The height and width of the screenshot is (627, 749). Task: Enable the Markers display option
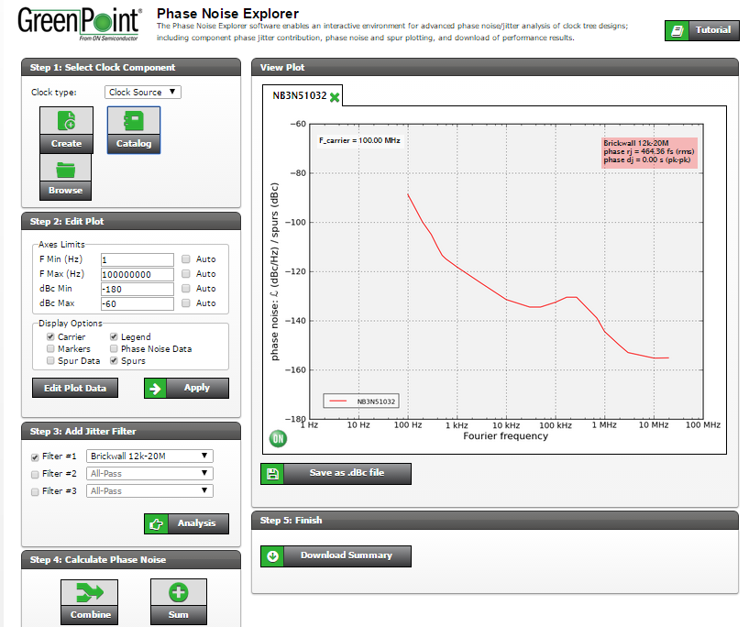(50, 348)
